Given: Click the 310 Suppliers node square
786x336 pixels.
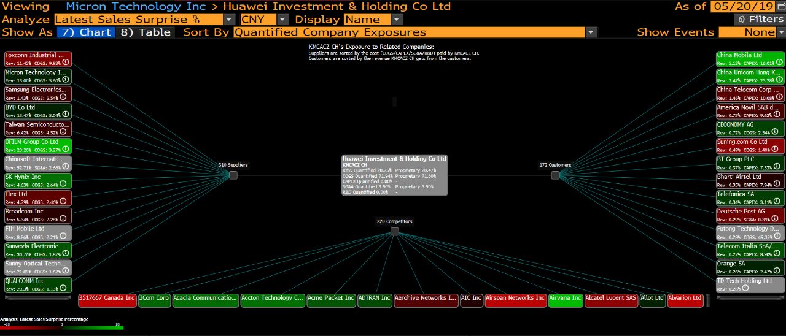Looking at the screenshot, I should (233, 175).
